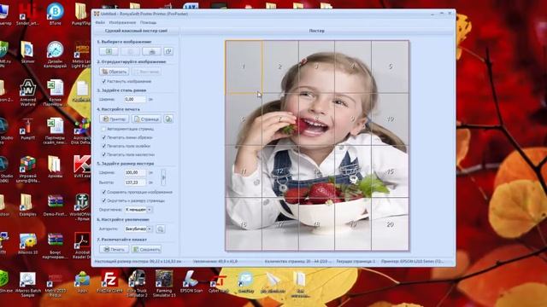Open the algorithm dropdown (Бикубичес)
This screenshot has height=307, width=547.
click(x=138, y=229)
